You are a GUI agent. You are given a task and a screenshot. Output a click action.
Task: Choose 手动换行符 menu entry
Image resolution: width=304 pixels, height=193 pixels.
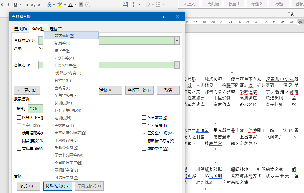pyautogui.click(x=71, y=140)
